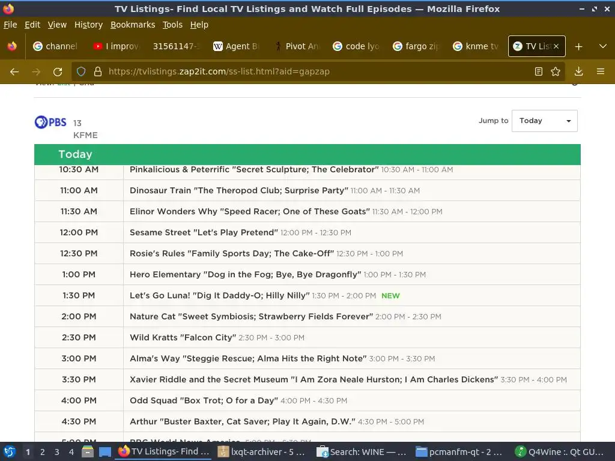Open Firefox View pinned icon
The height and width of the screenshot is (461, 615).
click(x=12, y=46)
